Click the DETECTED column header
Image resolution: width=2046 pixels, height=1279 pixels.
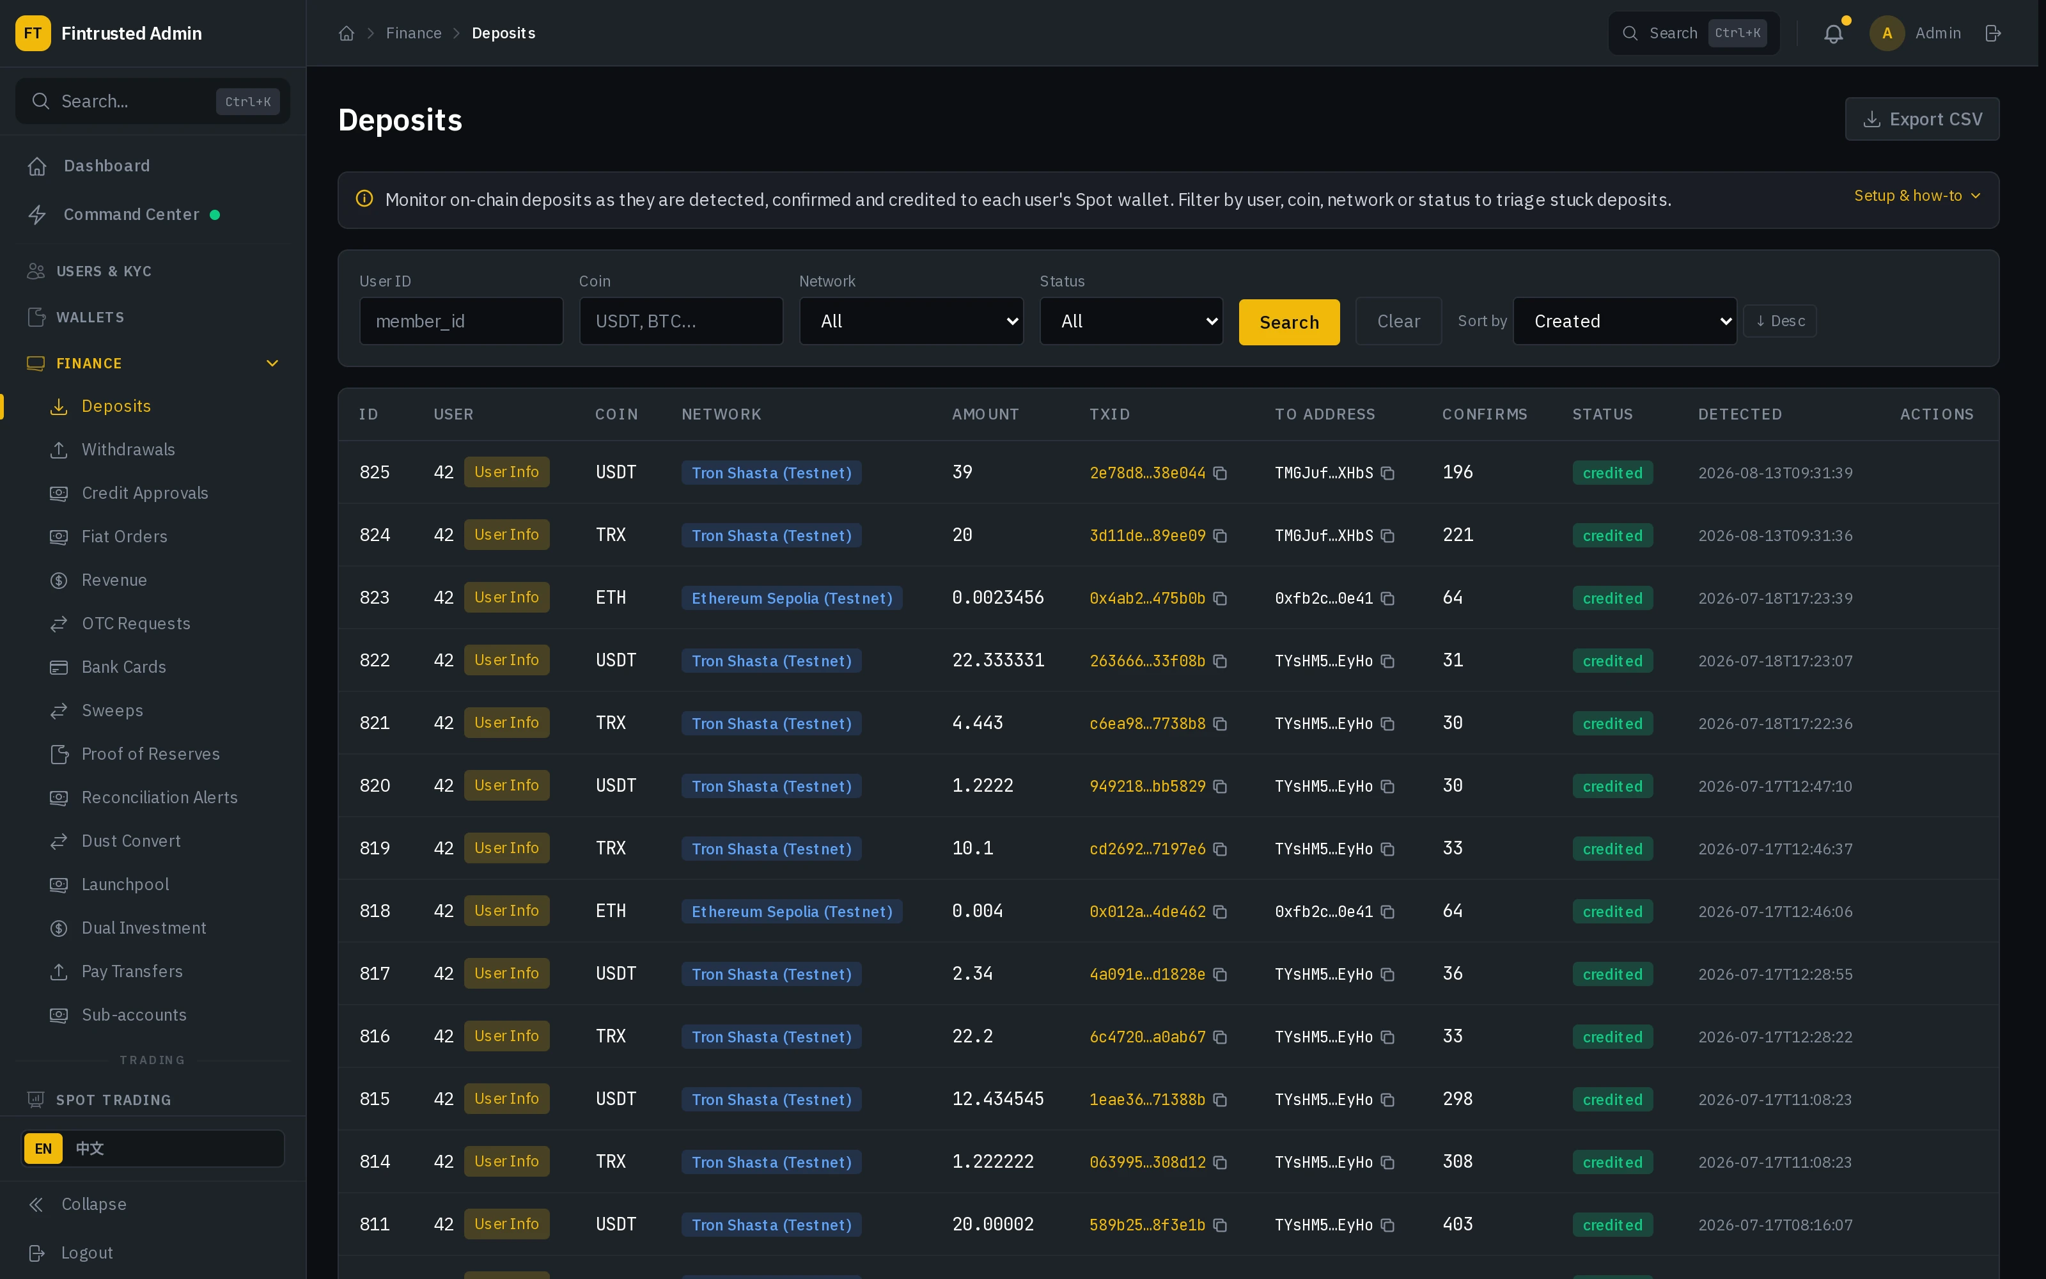click(1739, 414)
